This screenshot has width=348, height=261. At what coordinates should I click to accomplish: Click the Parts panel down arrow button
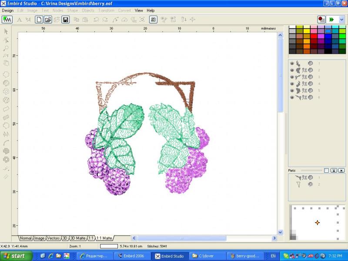click(341, 171)
